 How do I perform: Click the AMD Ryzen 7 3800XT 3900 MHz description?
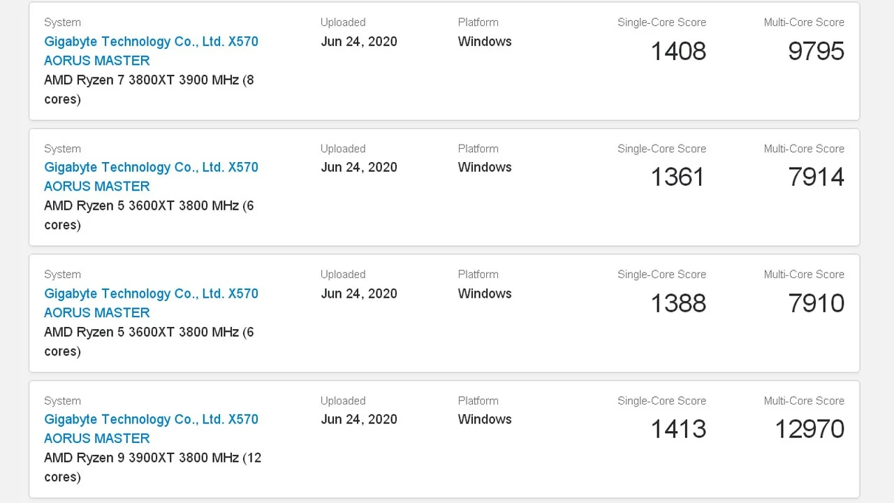click(149, 89)
